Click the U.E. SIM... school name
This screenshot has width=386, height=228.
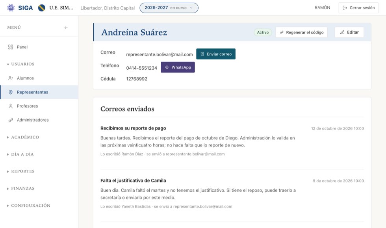(x=61, y=7)
